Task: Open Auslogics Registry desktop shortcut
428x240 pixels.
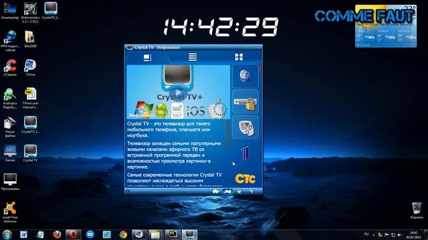Action: click(10, 99)
